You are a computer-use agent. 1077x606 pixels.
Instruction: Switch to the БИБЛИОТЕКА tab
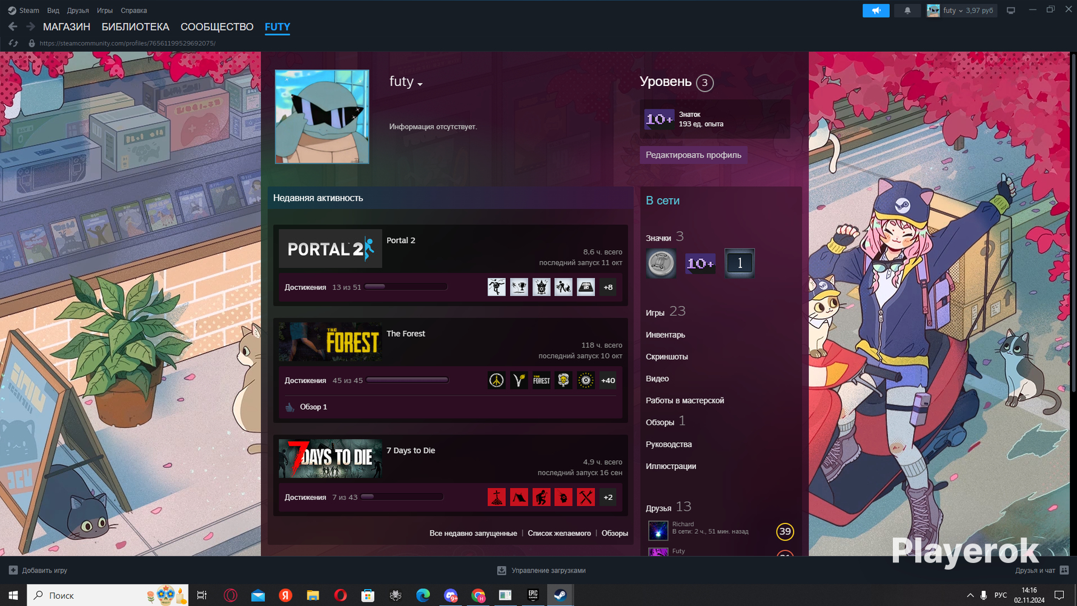tap(136, 27)
